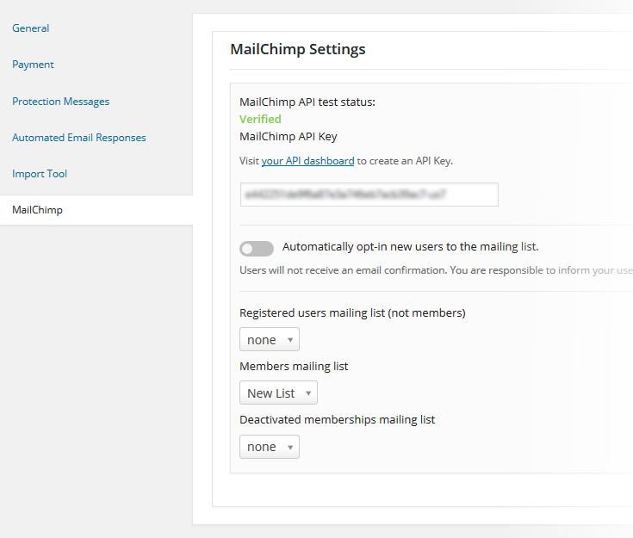Go to Automated Email Responses
This screenshot has height=538, width=633.
tap(78, 138)
